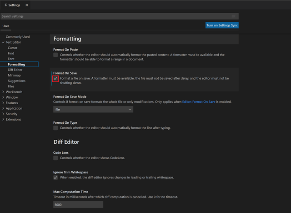The image size is (291, 213).
Task: Toggle the Code Lens checkbox
Action: coord(55,158)
